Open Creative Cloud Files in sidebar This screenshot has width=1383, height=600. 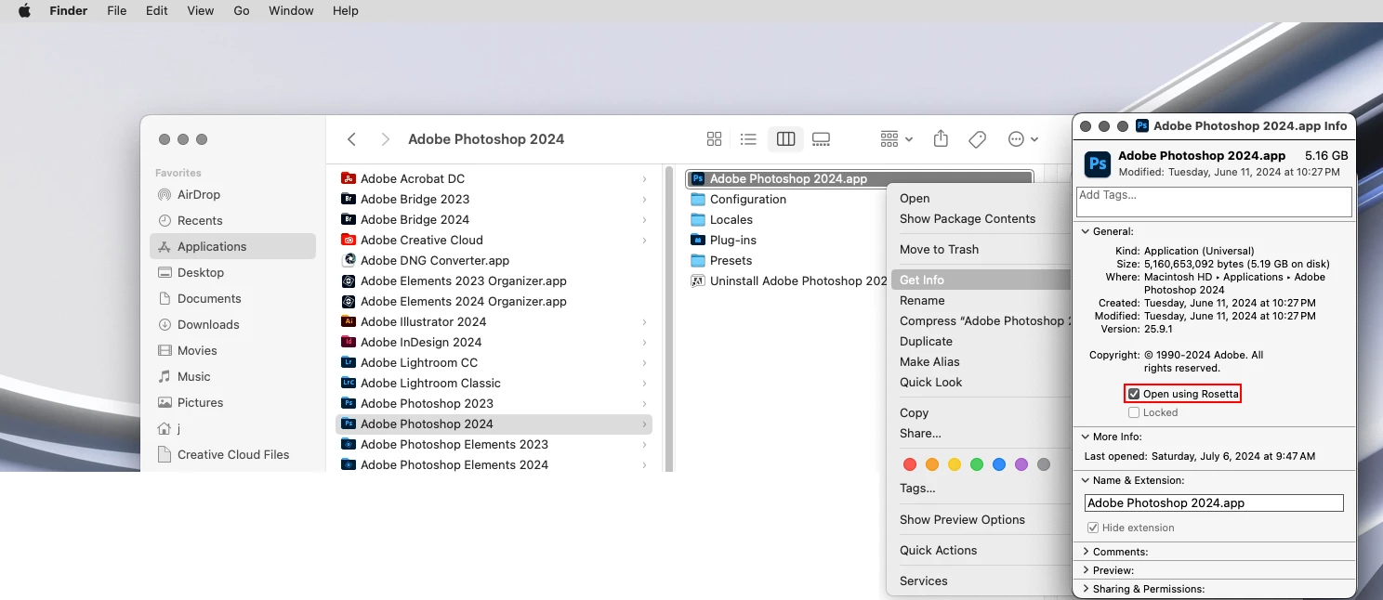click(232, 454)
